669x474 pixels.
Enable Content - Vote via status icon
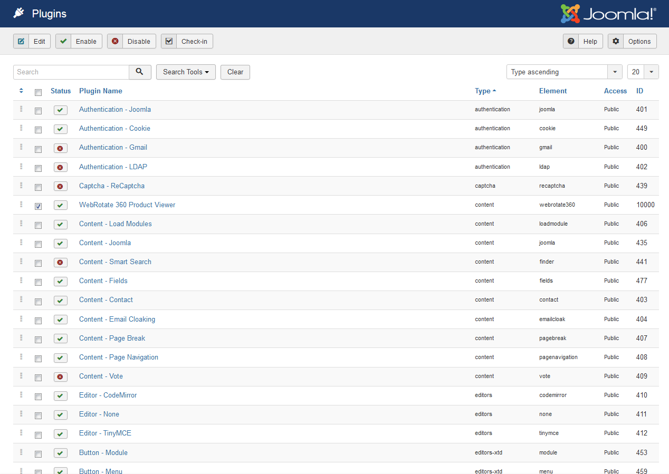tap(61, 377)
